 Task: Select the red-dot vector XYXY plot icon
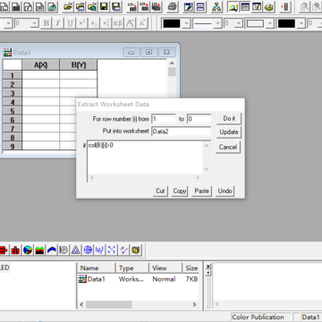click(123, 250)
